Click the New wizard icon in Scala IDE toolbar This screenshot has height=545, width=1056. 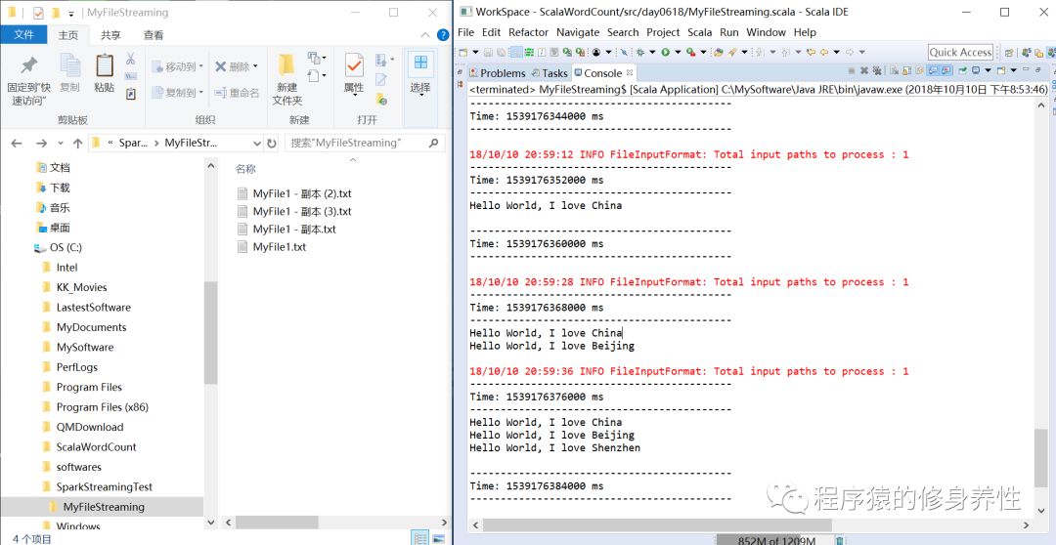tap(462, 52)
